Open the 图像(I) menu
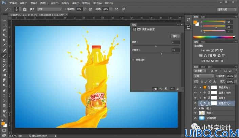The height and width of the screenshot is (138, 239). 34,3
